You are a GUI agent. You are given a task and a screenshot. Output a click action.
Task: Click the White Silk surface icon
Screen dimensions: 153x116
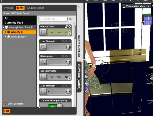pos(8,32)
